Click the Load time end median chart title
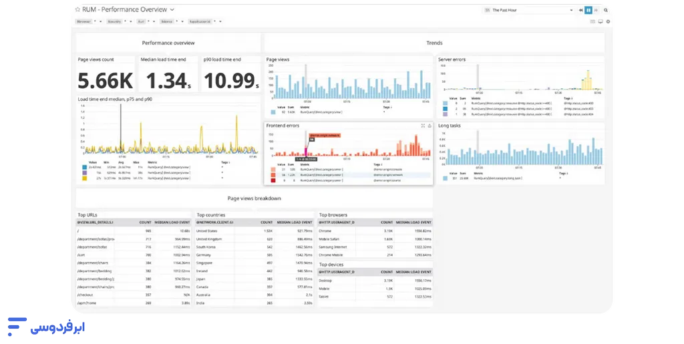Screen dimensions: 684x344 (115, 99)
